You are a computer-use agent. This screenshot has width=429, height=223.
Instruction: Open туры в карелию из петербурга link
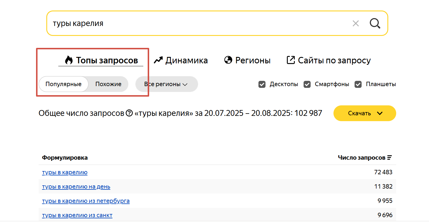click(86, 201)
